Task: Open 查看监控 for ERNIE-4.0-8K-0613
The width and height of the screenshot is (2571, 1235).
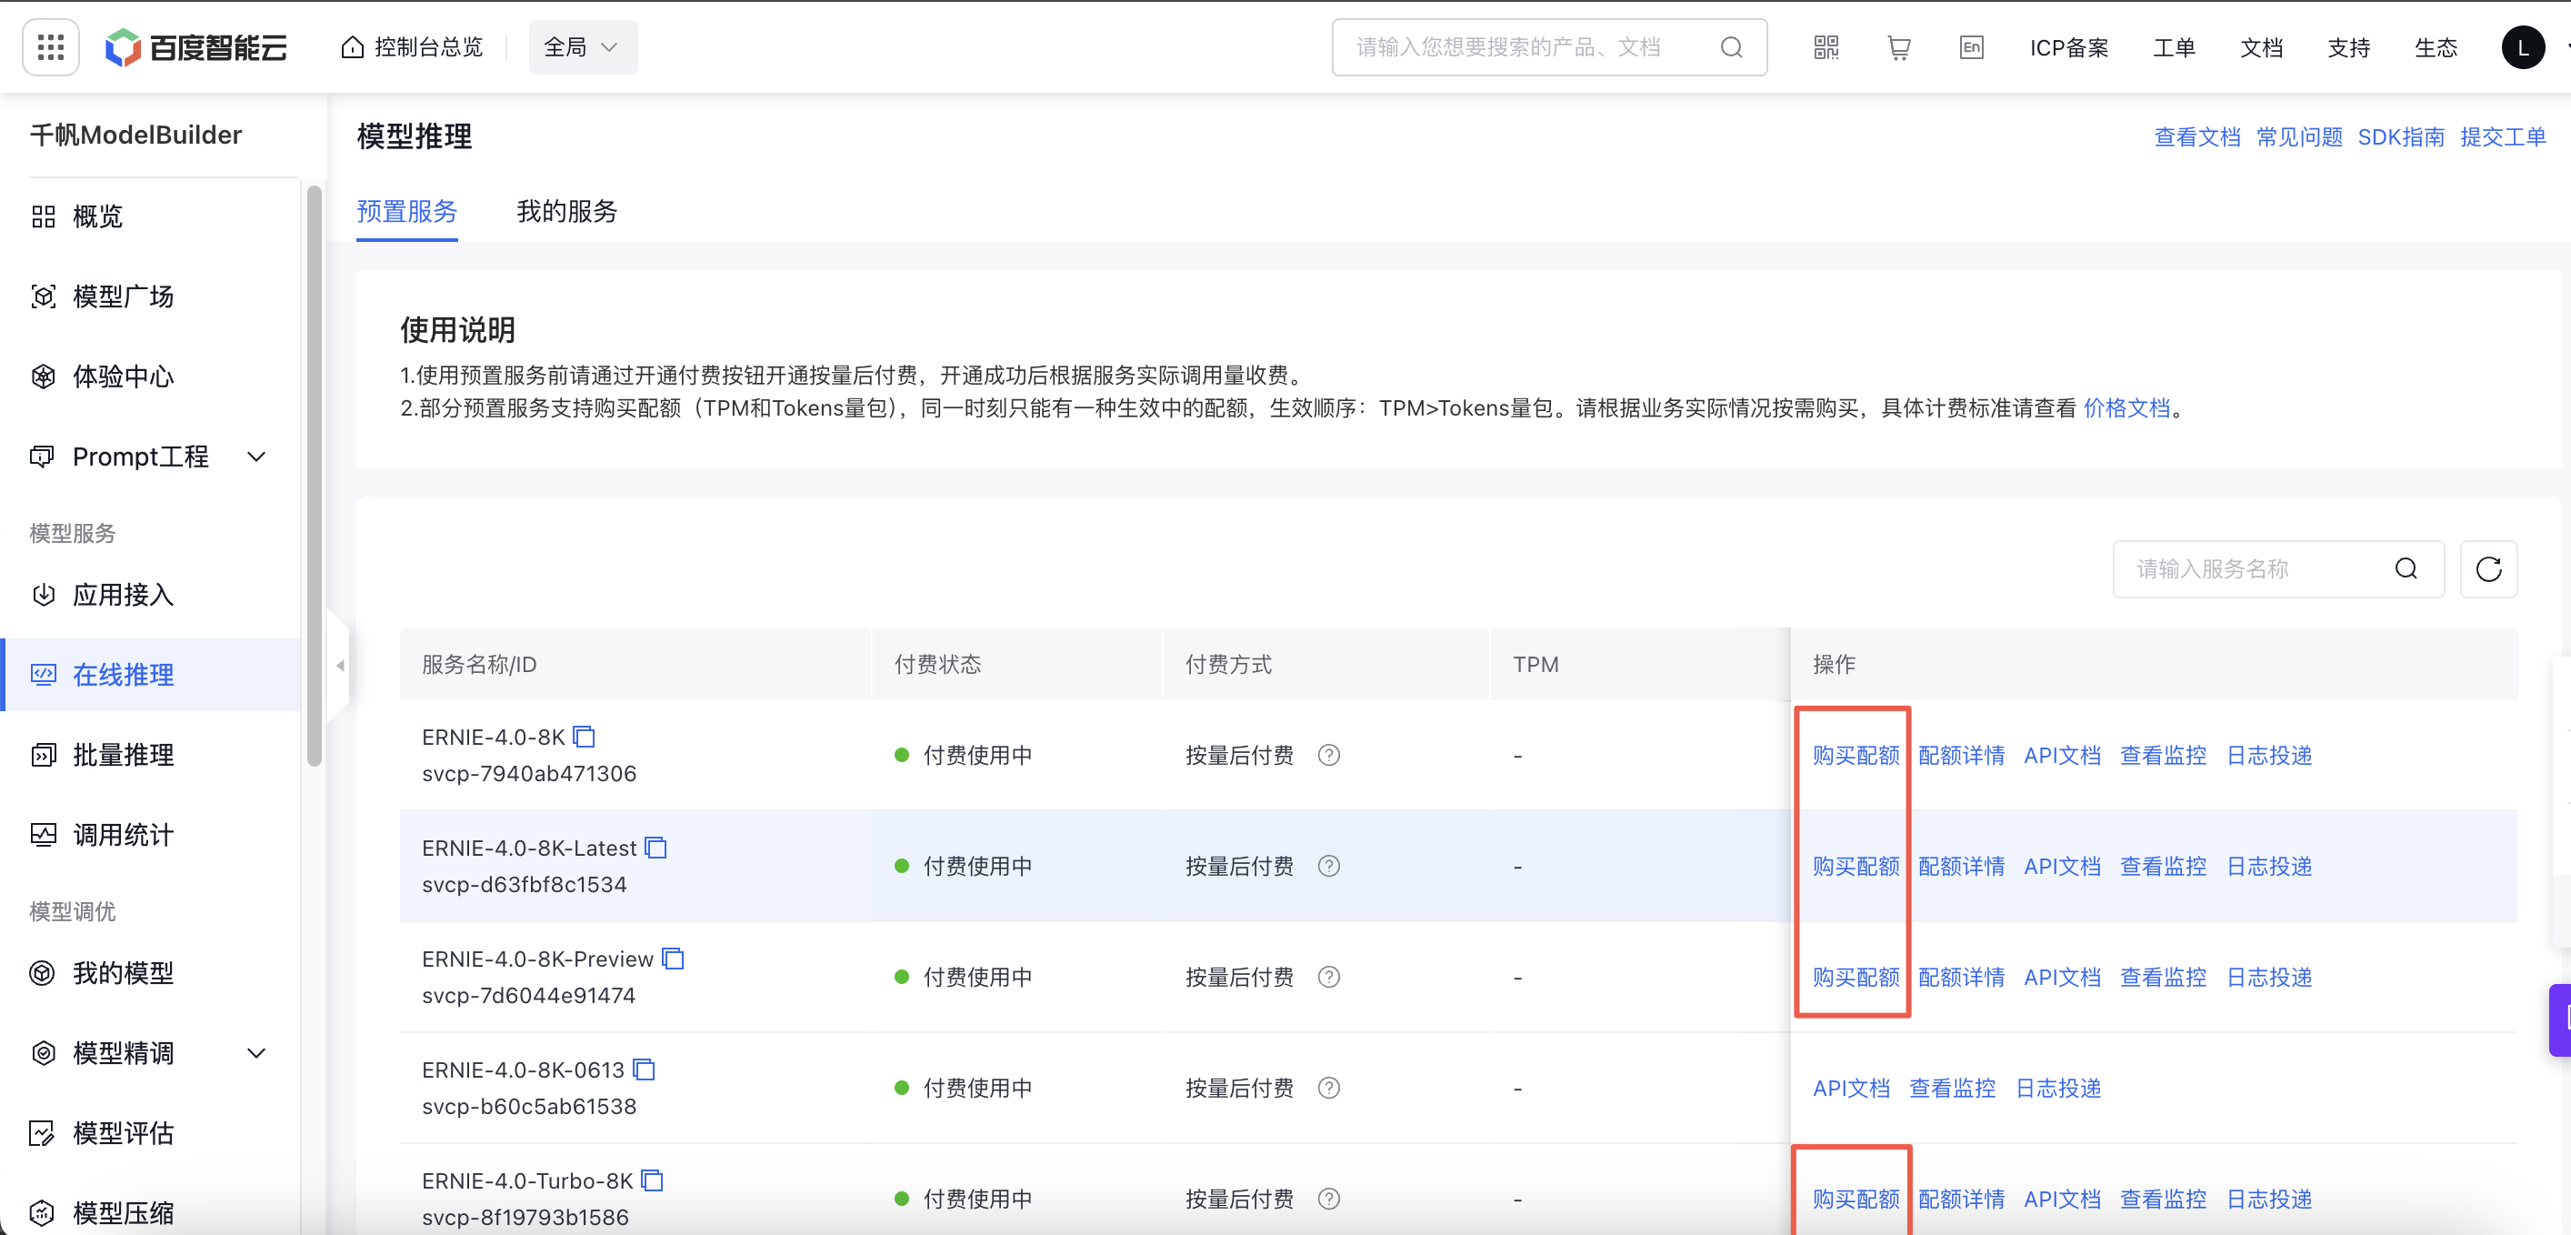Action: point(1951,1088)
